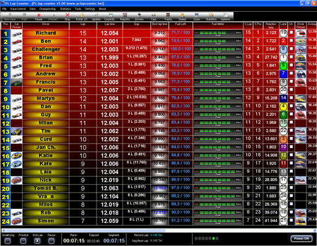Open the Drivers toolbar icon

(x=139, y=17)
